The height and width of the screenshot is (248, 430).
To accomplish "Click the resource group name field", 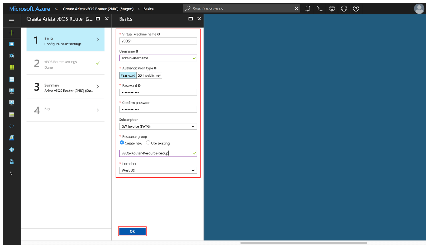I will [158, 153].
